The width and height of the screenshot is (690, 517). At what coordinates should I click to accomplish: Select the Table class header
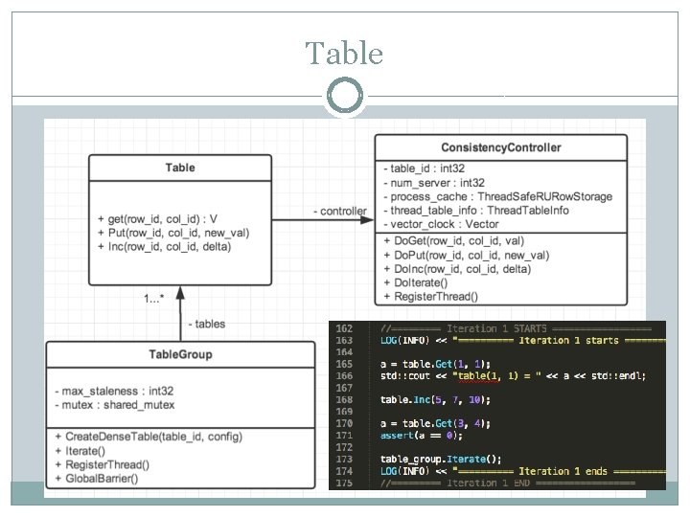tap(180, 168)
